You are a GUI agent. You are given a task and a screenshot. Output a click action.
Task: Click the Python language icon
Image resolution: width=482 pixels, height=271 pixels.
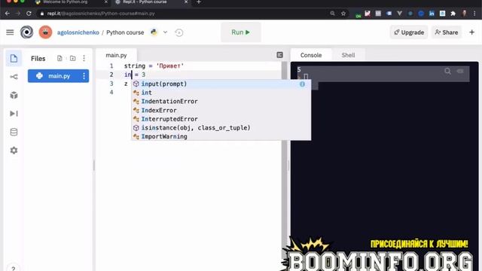click(x=154, y=32)
